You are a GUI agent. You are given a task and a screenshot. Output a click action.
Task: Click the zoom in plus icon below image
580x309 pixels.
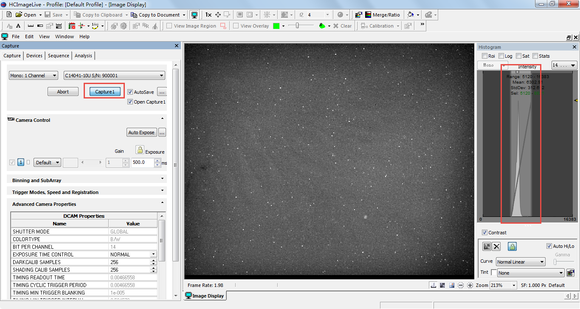(470, 285)
